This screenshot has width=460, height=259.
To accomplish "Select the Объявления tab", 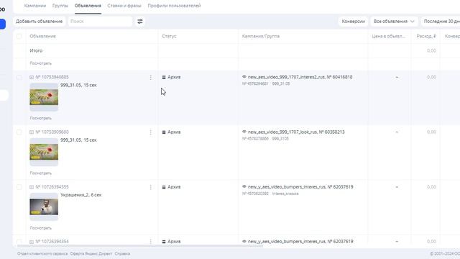I will (x=88, y=6).
